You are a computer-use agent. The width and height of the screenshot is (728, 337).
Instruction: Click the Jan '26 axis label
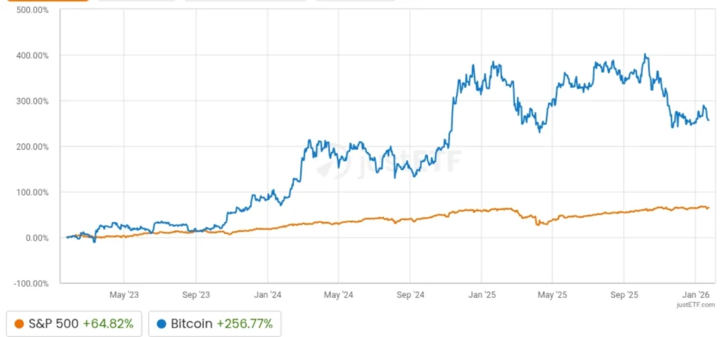pos(695,294)
